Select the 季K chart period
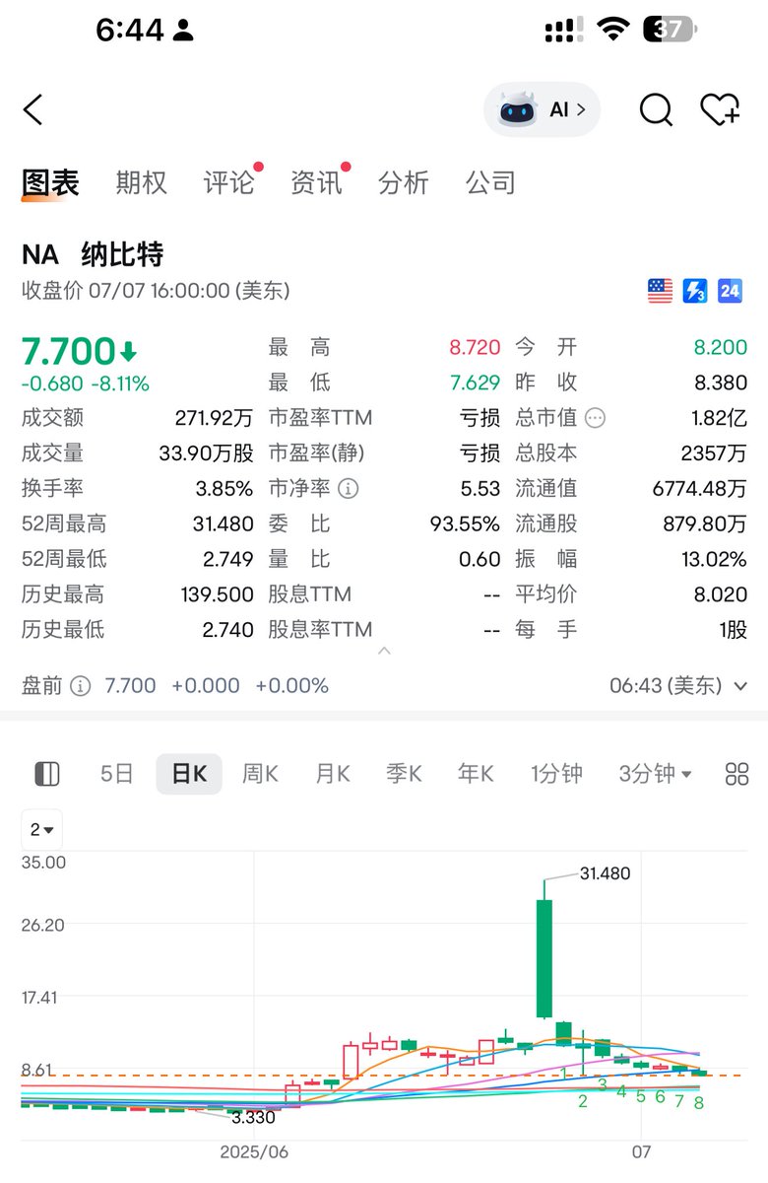768x1183 pixels. coord(404,774)
